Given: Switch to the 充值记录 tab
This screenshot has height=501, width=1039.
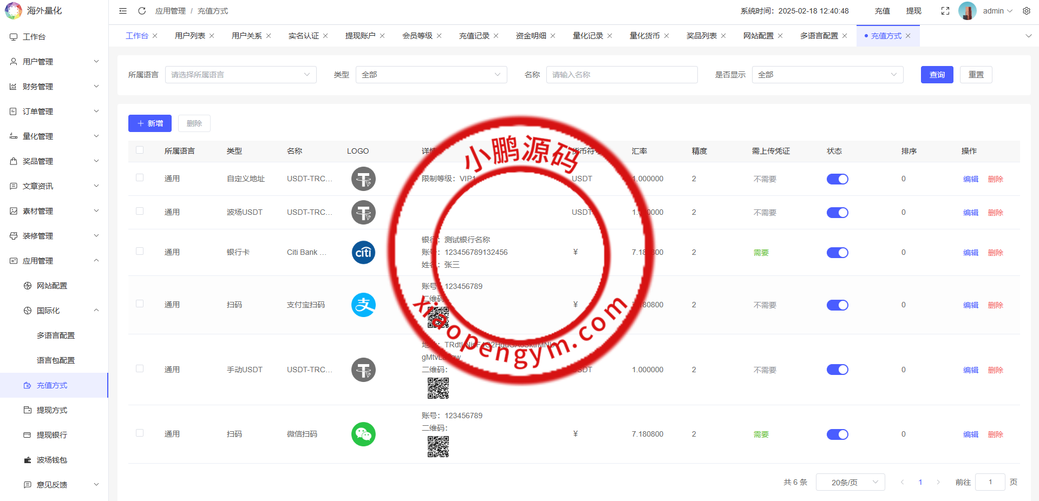Looking at the screenshot, I should 474,35.
